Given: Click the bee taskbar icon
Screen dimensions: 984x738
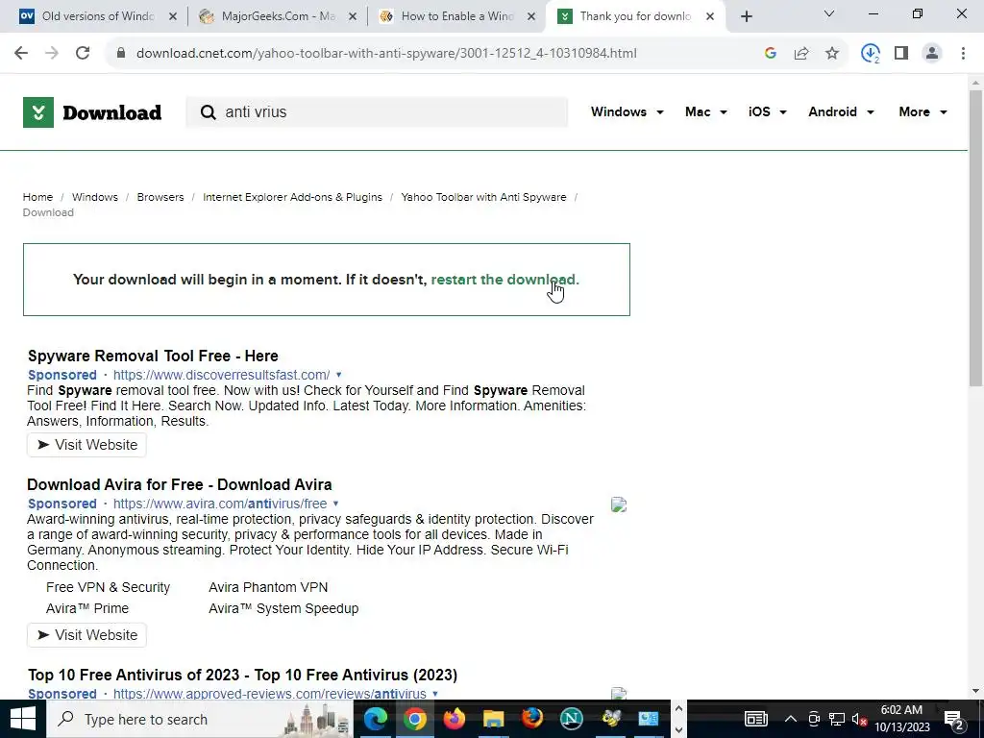Looking at the screenshot, I should pyautogui.click(x=610, y=719).
